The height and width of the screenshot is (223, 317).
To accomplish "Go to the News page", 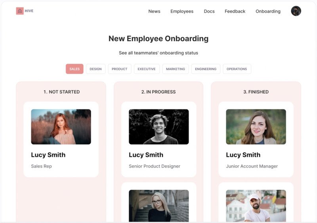I will pyautogui.click(x=154, y=11).
